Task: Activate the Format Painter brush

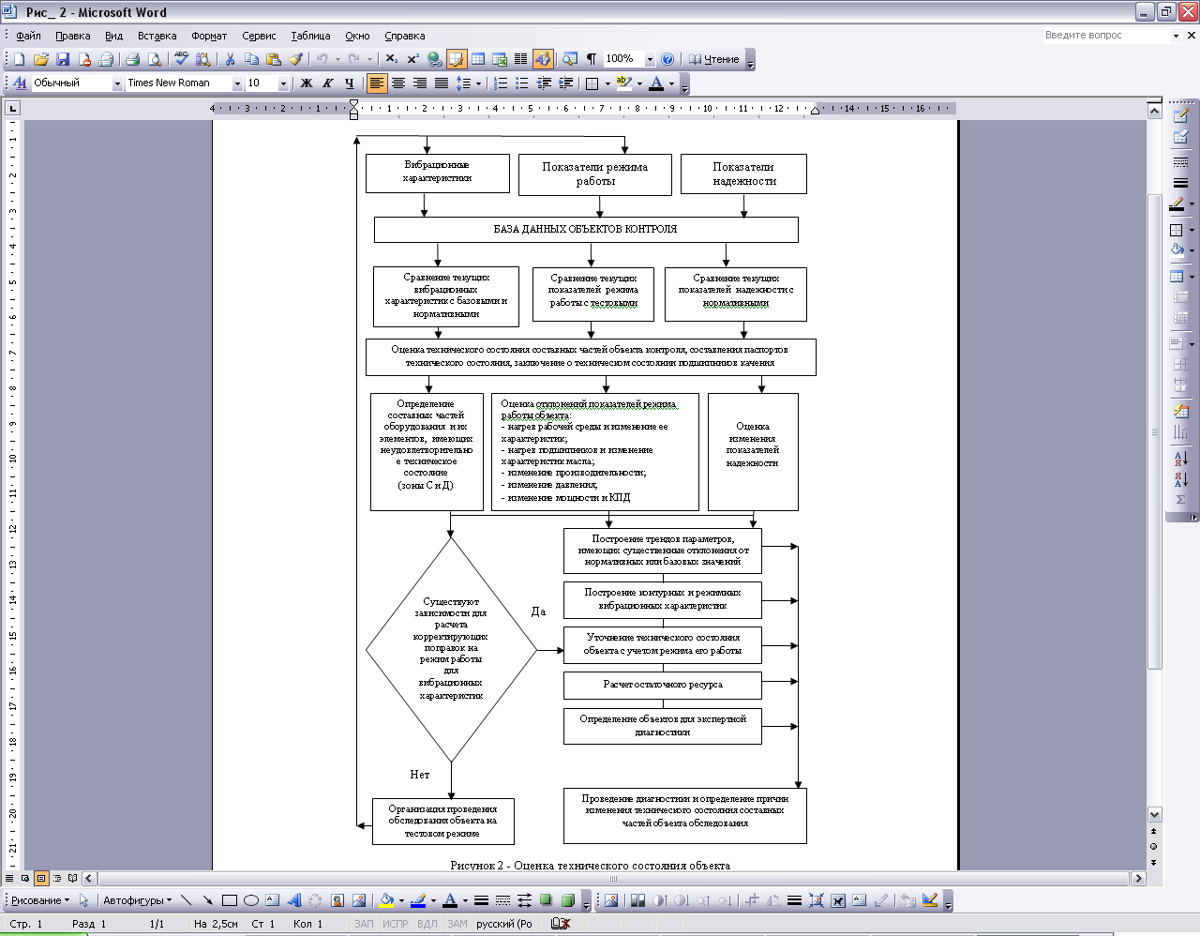Action: coord(295,59)
